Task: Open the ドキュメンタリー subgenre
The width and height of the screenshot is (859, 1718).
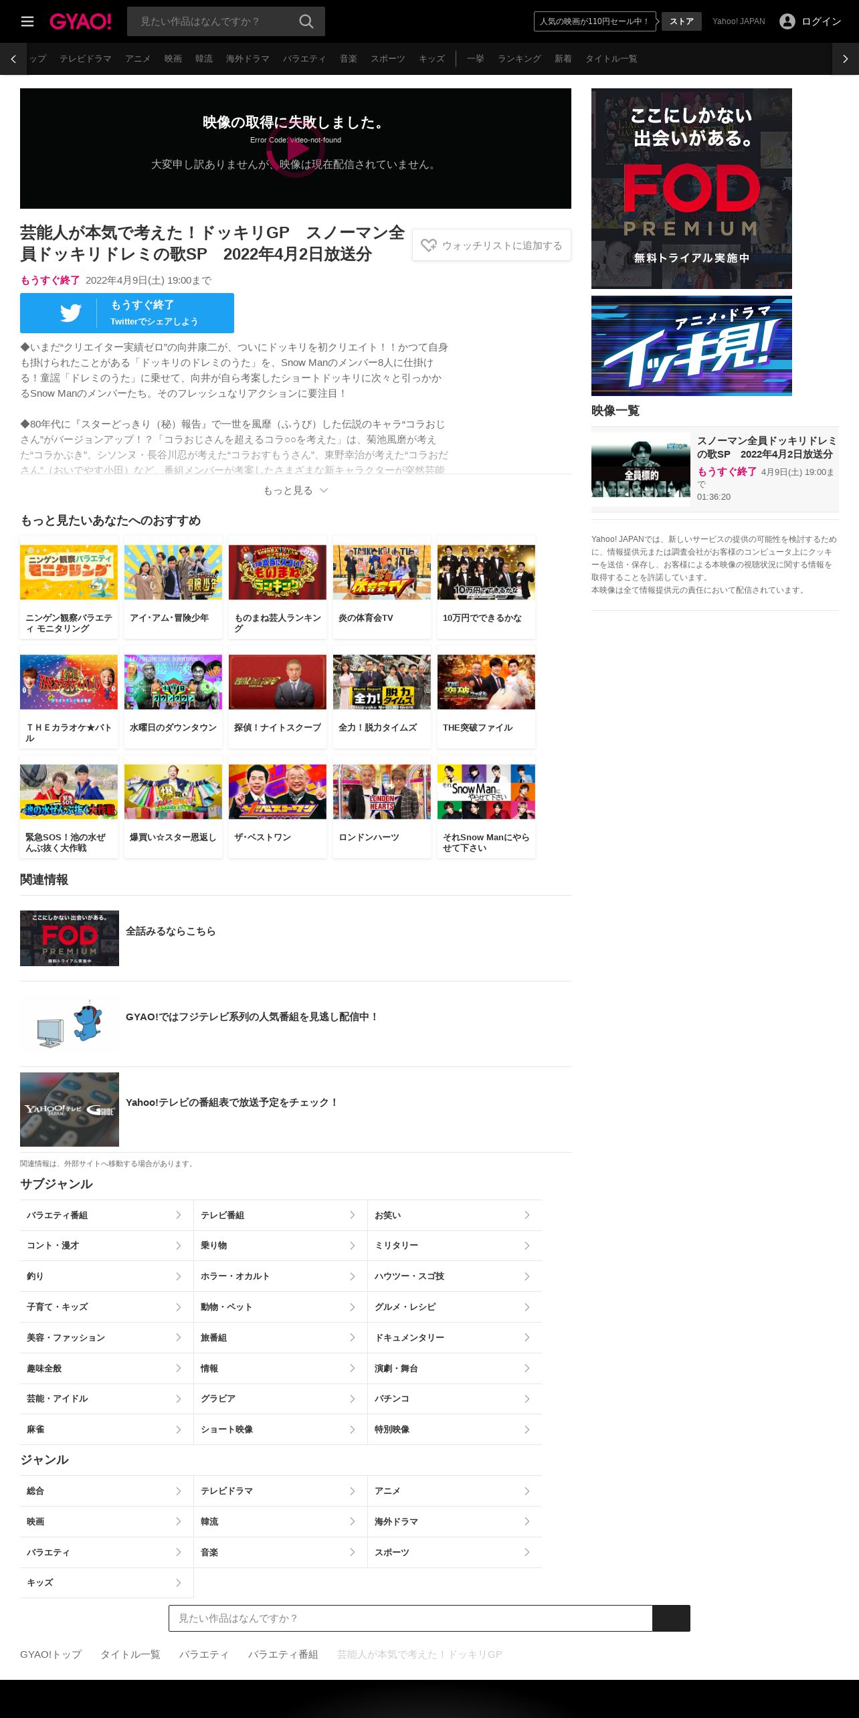Action: point(455,1337)
